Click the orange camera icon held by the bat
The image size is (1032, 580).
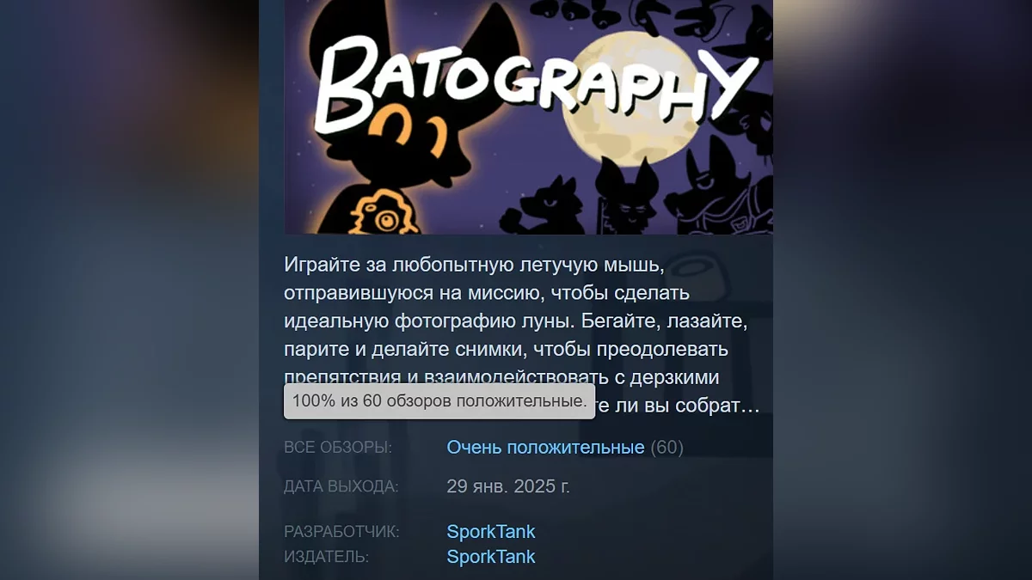click(x=382, y=213)
